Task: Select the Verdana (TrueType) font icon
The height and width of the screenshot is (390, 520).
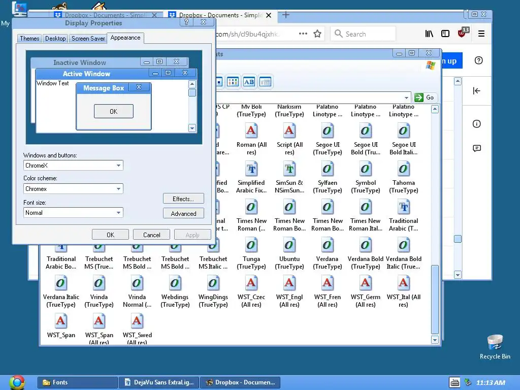Action: [x=328, y=245]
